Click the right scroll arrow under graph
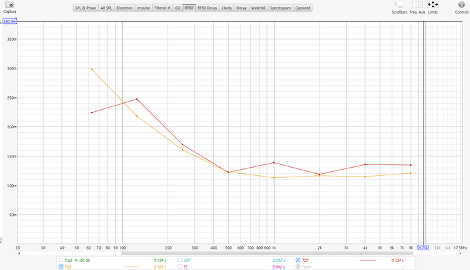The image size is (470, 270). pyautogui.click(x=460, y=253)
